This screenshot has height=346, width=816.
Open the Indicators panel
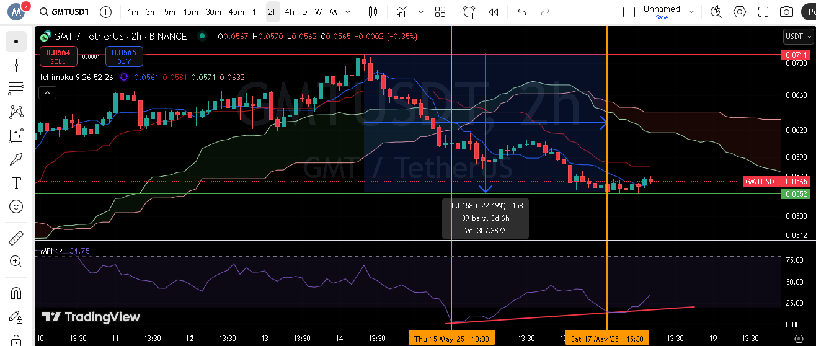coord(402,12)
